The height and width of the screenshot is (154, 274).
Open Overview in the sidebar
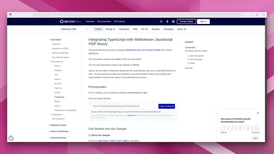click(x=56, y=44)
